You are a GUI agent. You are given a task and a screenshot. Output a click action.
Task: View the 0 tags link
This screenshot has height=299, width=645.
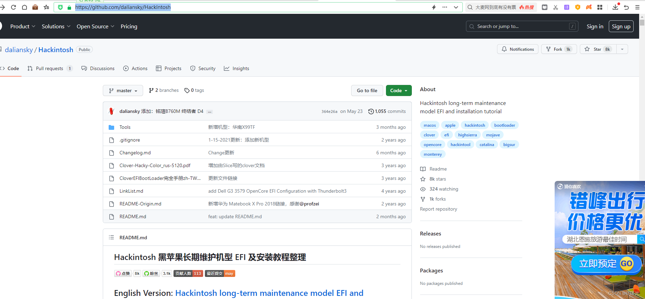click(x=194, y=90)
